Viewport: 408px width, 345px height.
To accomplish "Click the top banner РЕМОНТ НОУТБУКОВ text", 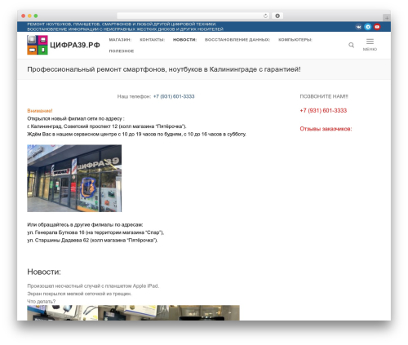I will pyautogui.click(x=122, y=24).
